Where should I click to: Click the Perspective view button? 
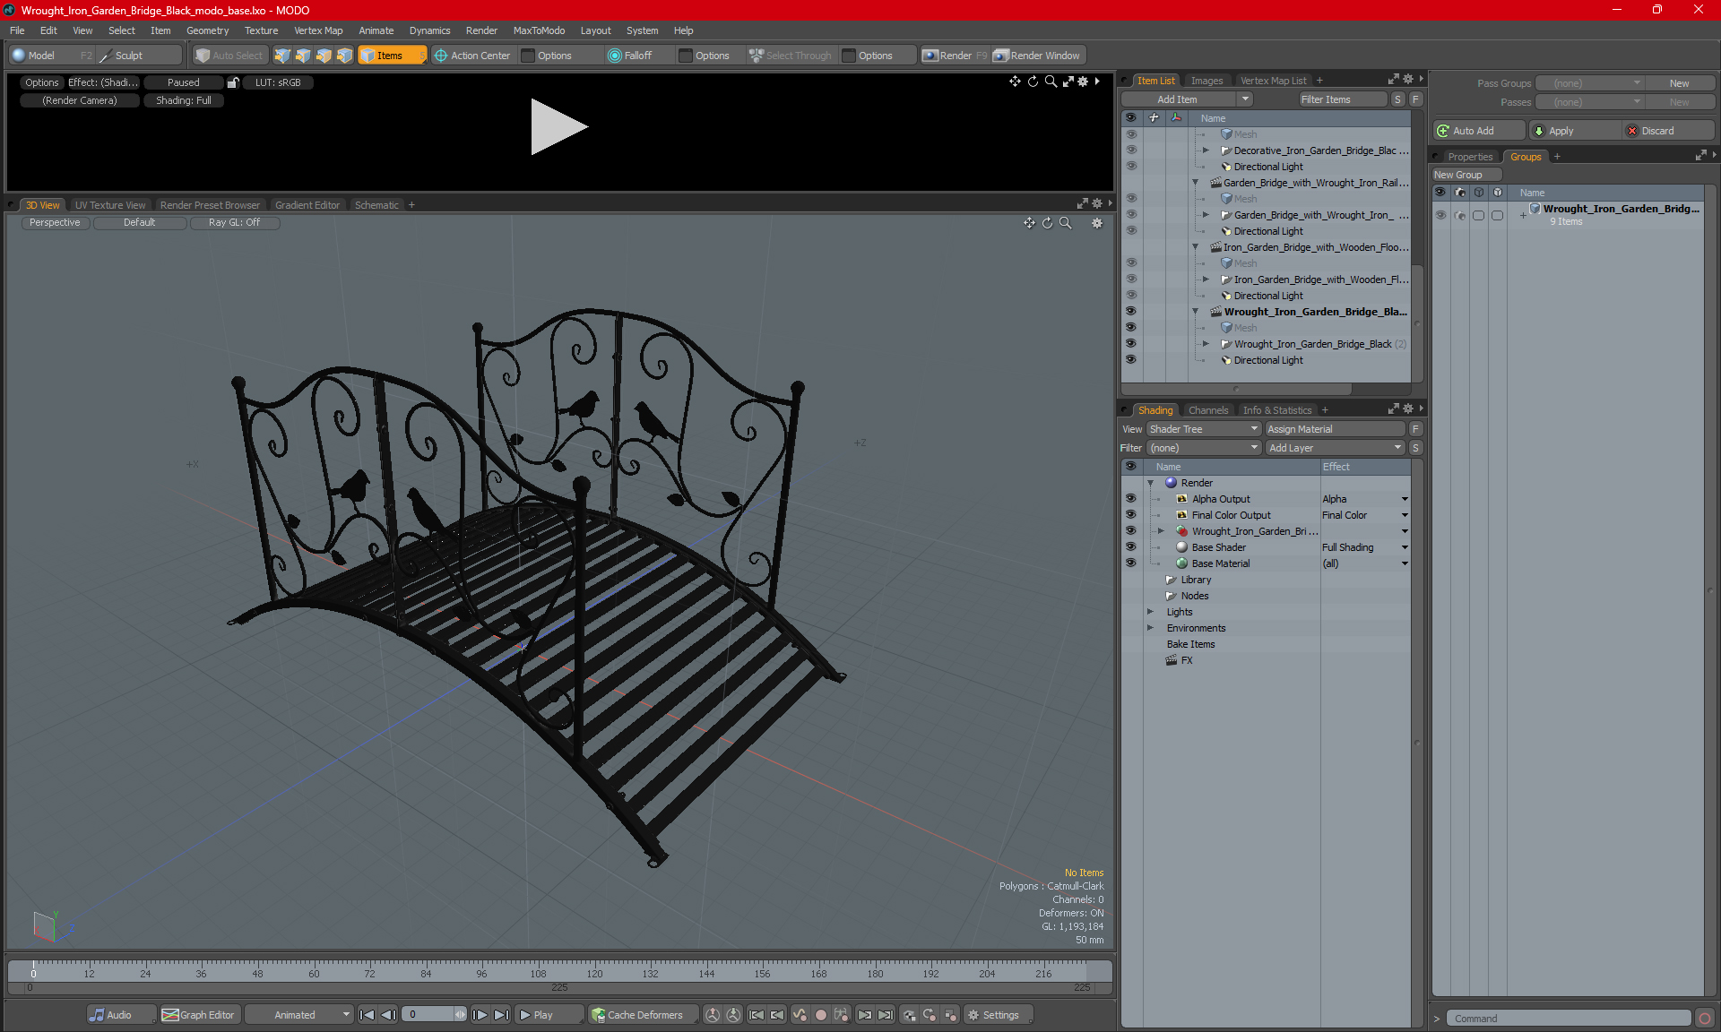pos(55,223)
